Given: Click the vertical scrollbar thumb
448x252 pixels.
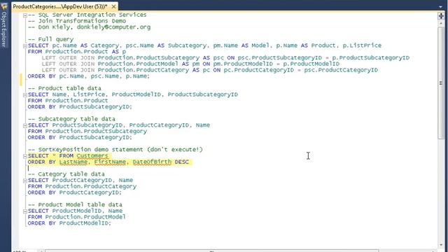Looking at the screenshot, I should pyautogui.click(x=441, y=83).
